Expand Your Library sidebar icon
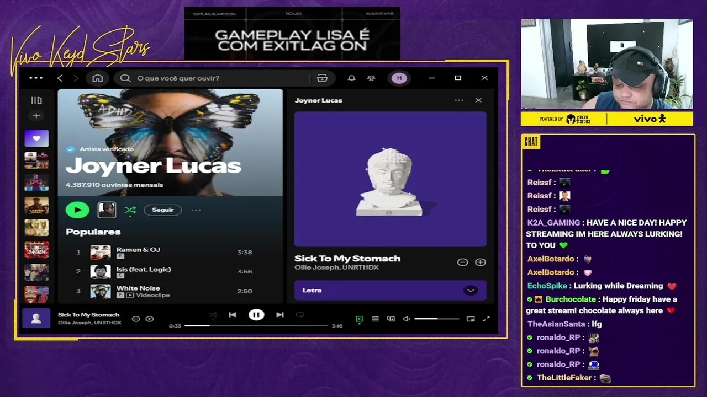Screen dimensions: 707x397 36,100
